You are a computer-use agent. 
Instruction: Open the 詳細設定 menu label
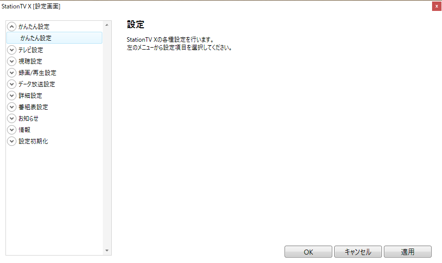(30, 95)
